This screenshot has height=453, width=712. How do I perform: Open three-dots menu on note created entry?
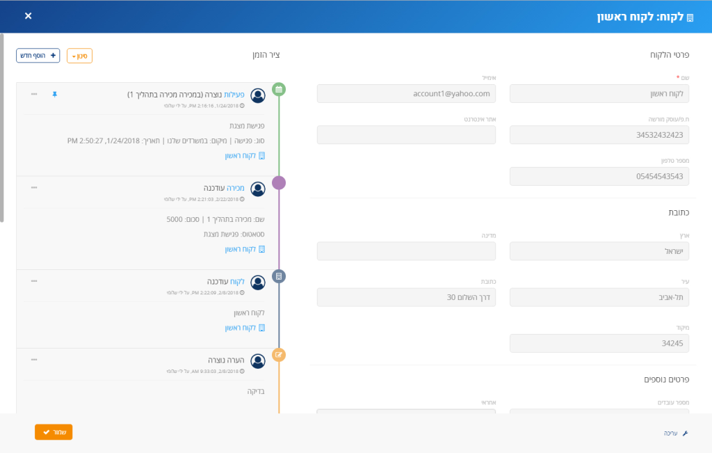coord(34,360)
